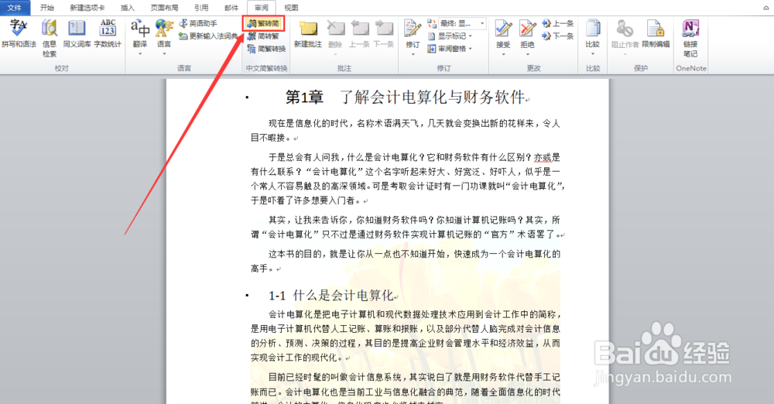Go to next comment (批注 下一条)

tap(384, 33)
